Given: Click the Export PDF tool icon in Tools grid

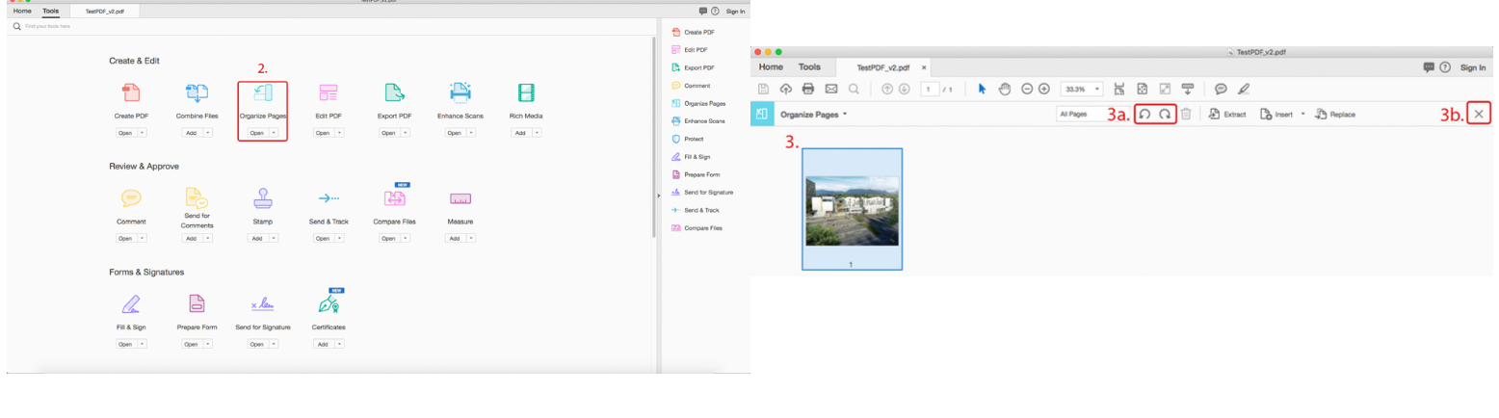Looking at the screenshot, I should (394, 93).
